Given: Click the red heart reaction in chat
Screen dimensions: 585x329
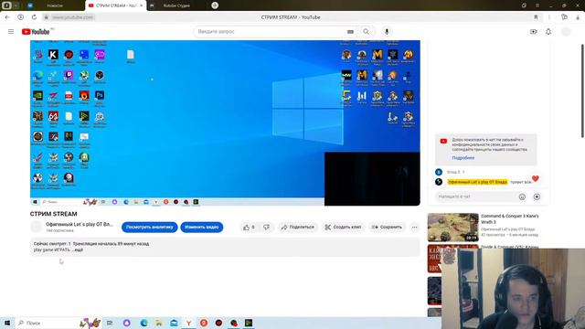Looking at the screenshot, I should pos(536,179).
